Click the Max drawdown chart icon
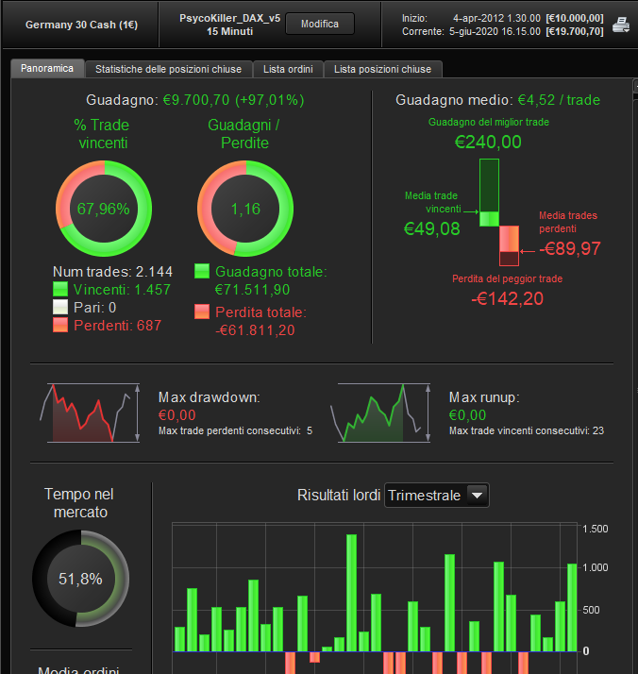 pos(91,413)
